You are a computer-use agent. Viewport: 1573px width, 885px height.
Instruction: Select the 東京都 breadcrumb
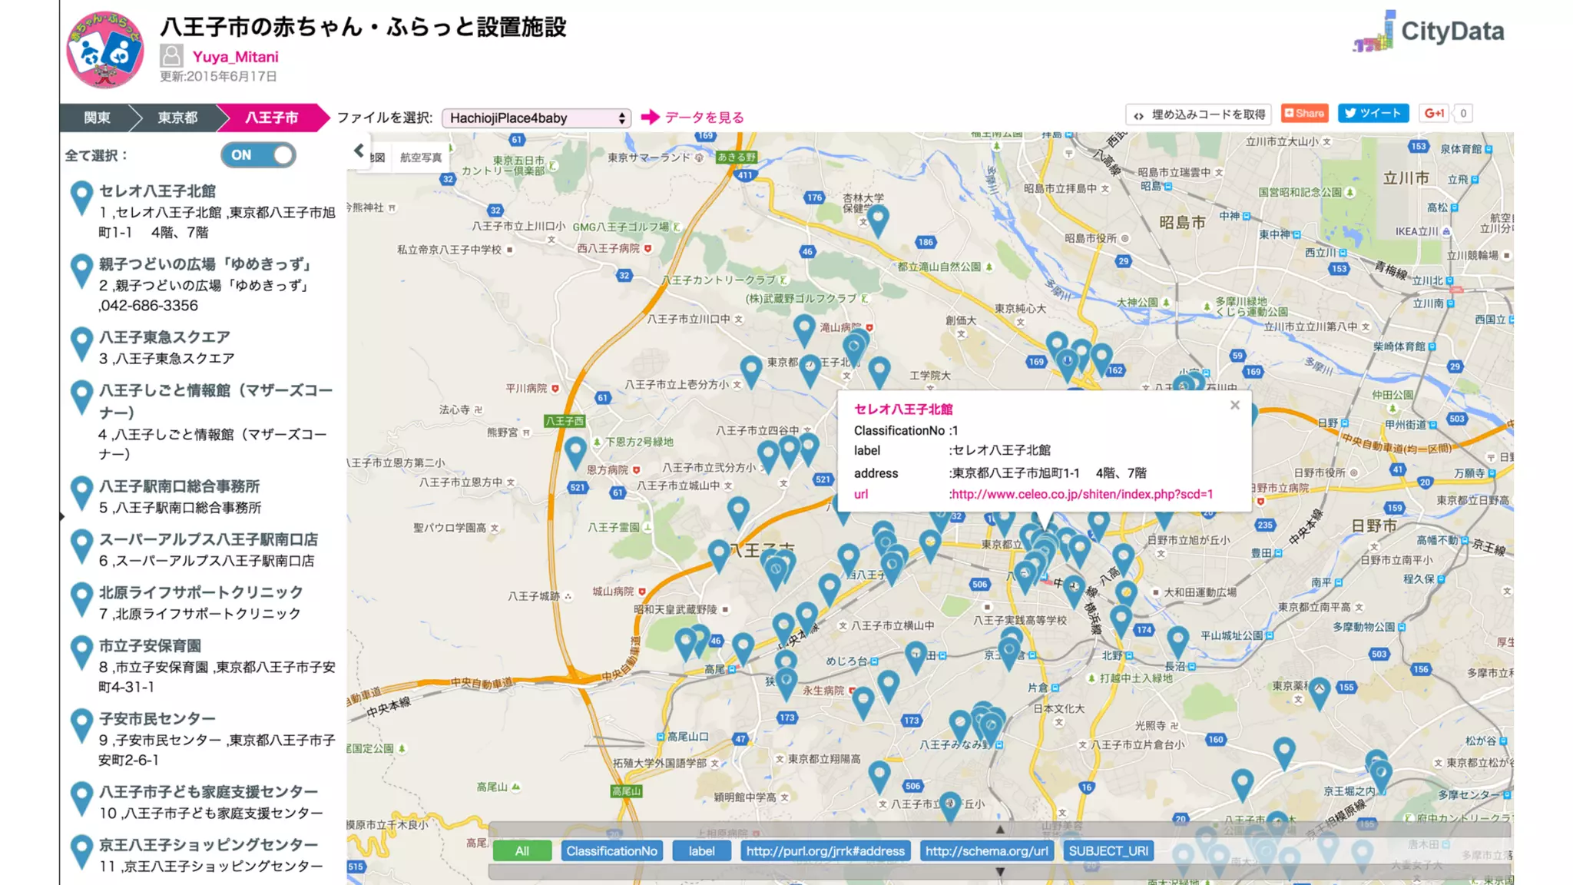177,118
